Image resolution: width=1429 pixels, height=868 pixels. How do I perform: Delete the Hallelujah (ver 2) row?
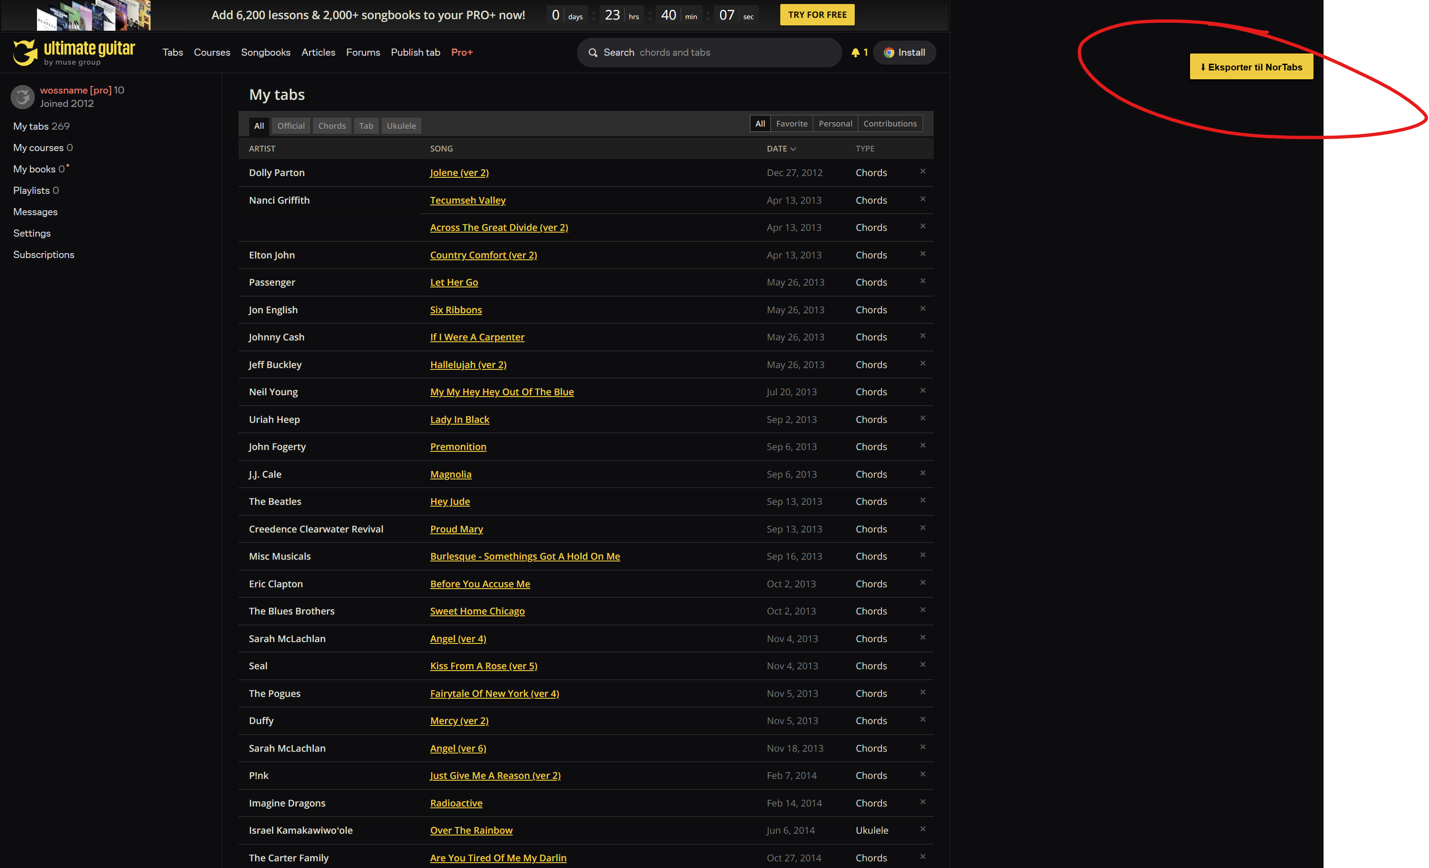coord(922,363)
